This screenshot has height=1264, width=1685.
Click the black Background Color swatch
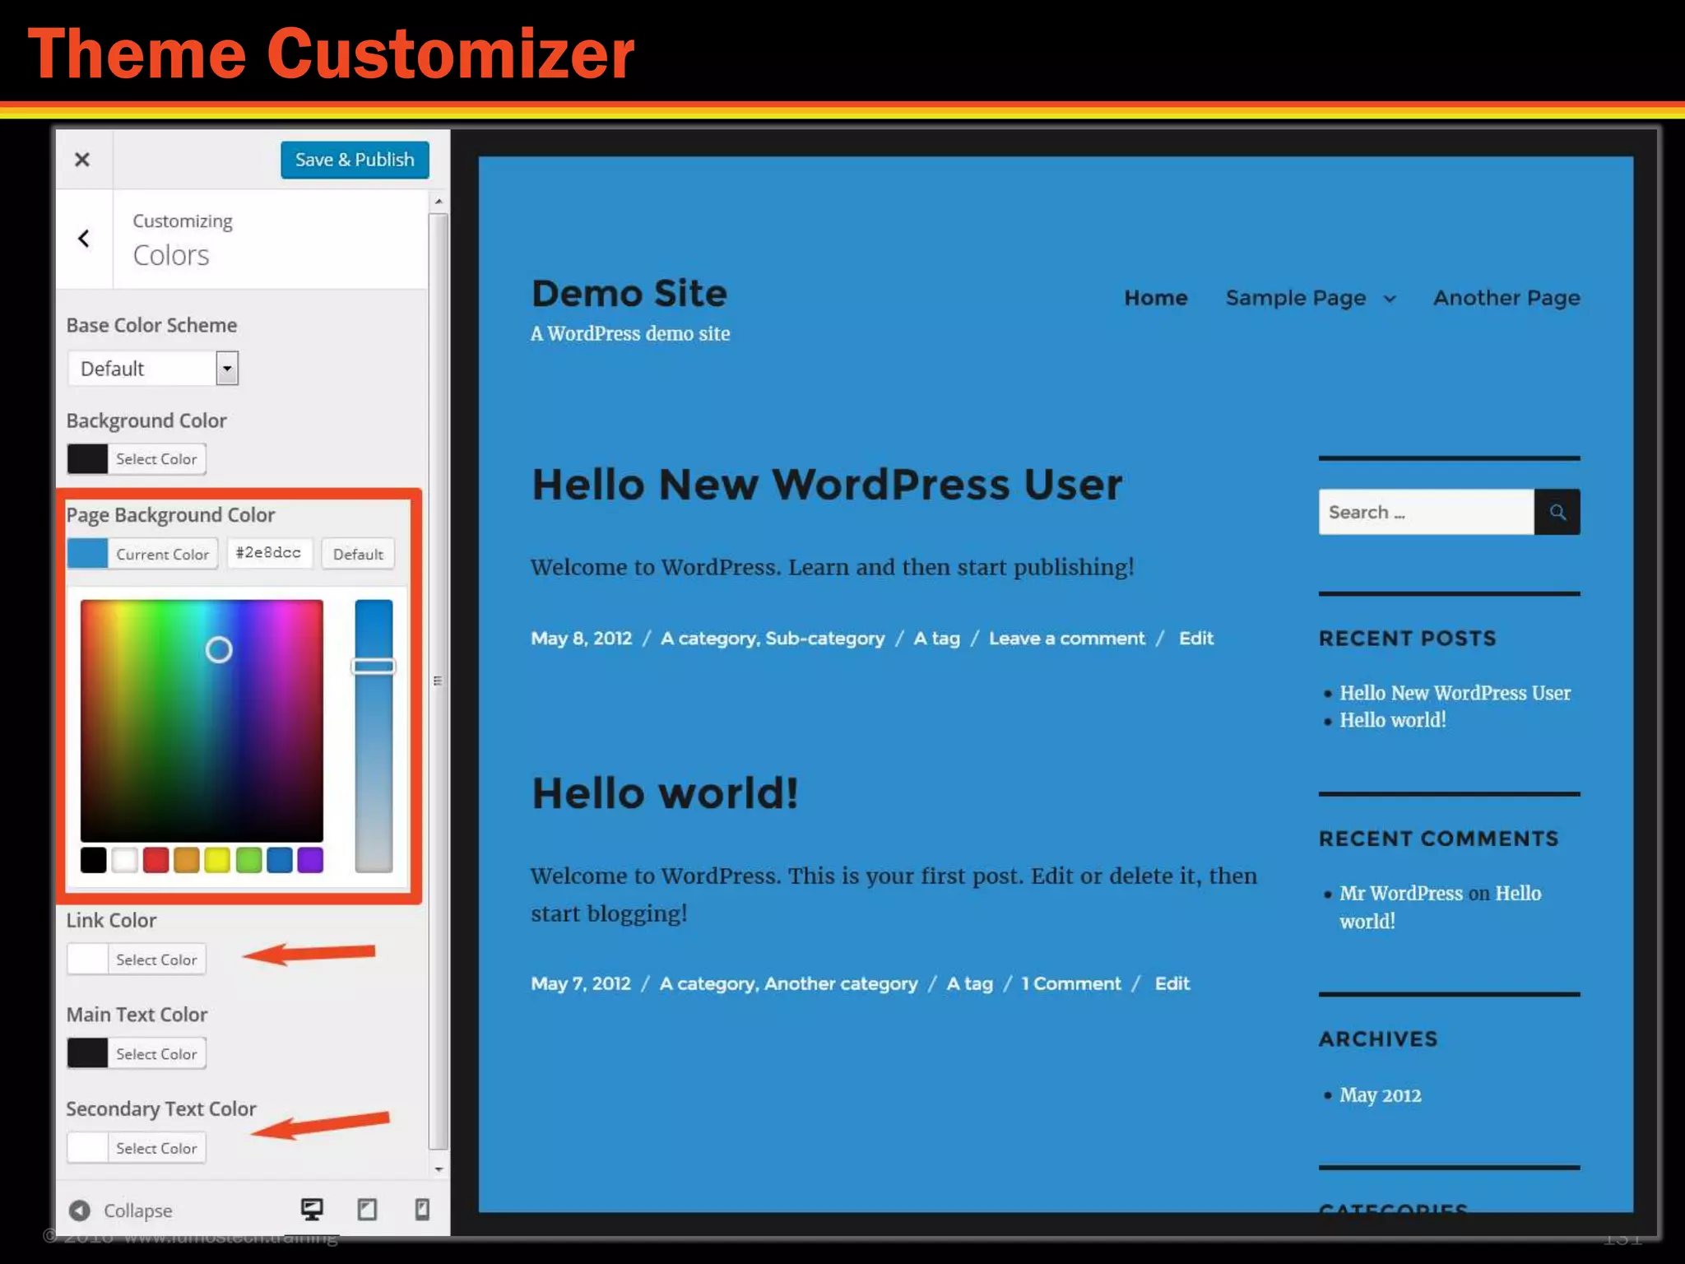[87, 459]
